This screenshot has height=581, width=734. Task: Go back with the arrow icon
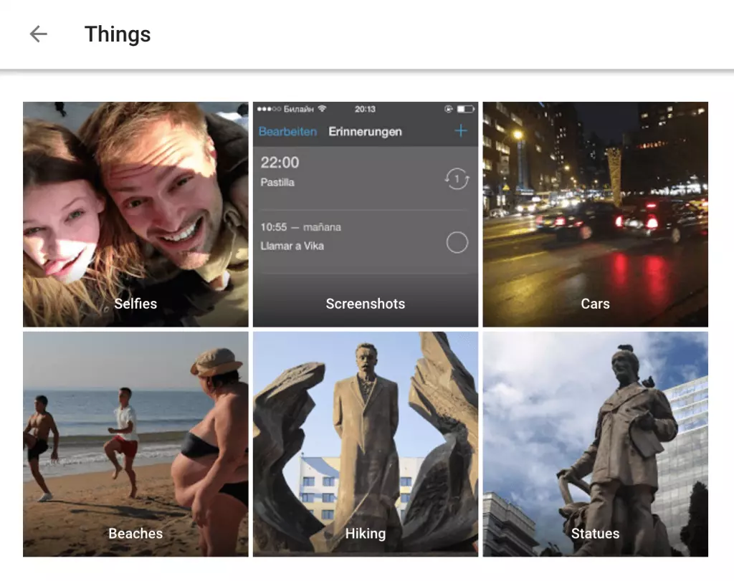(x=39, y=34)
